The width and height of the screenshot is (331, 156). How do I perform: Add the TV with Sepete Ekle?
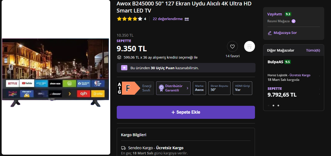186,112
